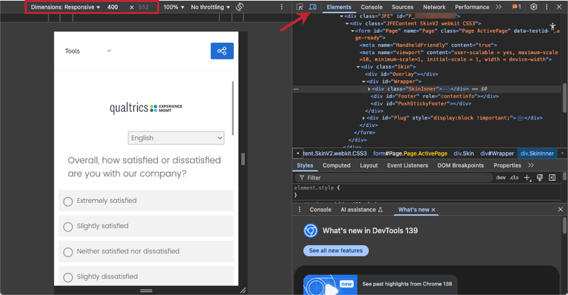Expand the Tools menu in survey preview
The height and width of the screenshot is (295, 568).
click(x=88, y=51)
